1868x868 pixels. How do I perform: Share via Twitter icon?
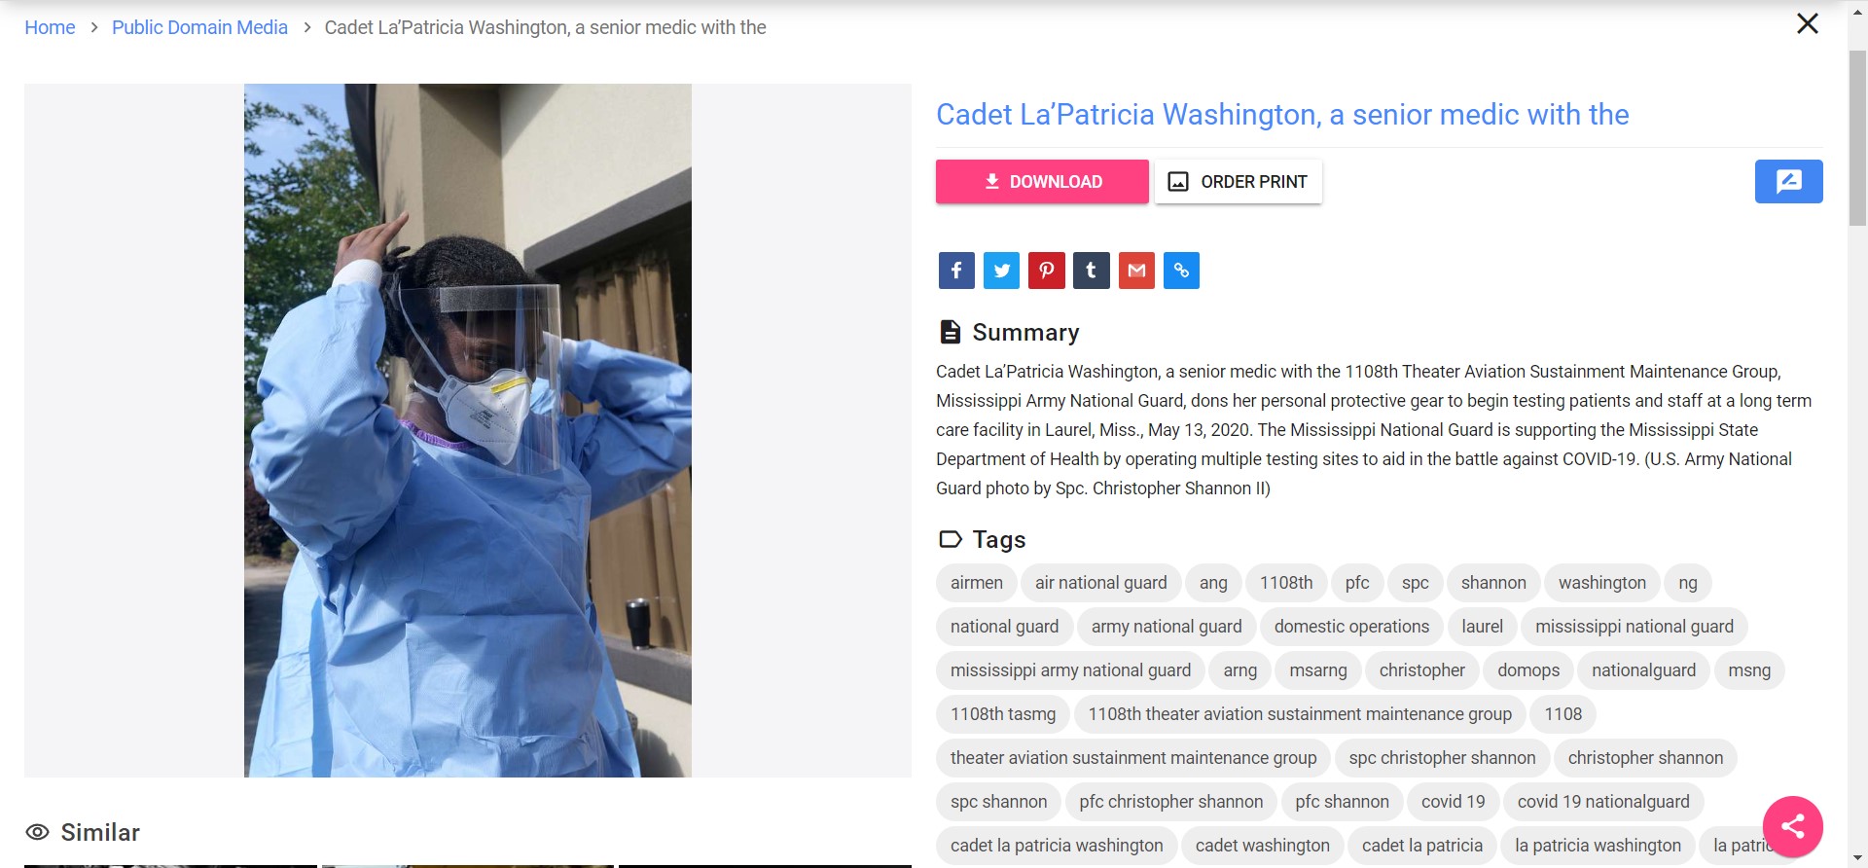pos(1001,271)
